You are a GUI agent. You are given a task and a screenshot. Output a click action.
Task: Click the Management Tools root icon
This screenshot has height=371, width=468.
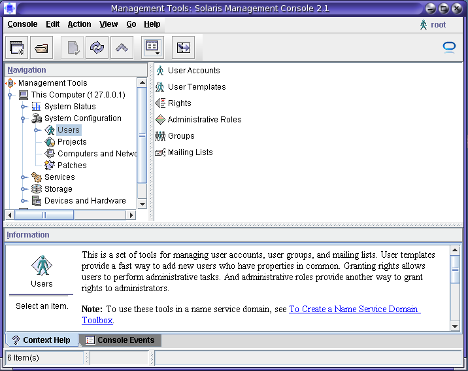(10, 82)
